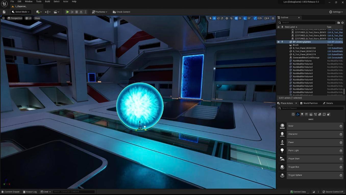Hide BP_GlowingSphere using its eye icon
346x195 pixels.
tap(278, 42)
